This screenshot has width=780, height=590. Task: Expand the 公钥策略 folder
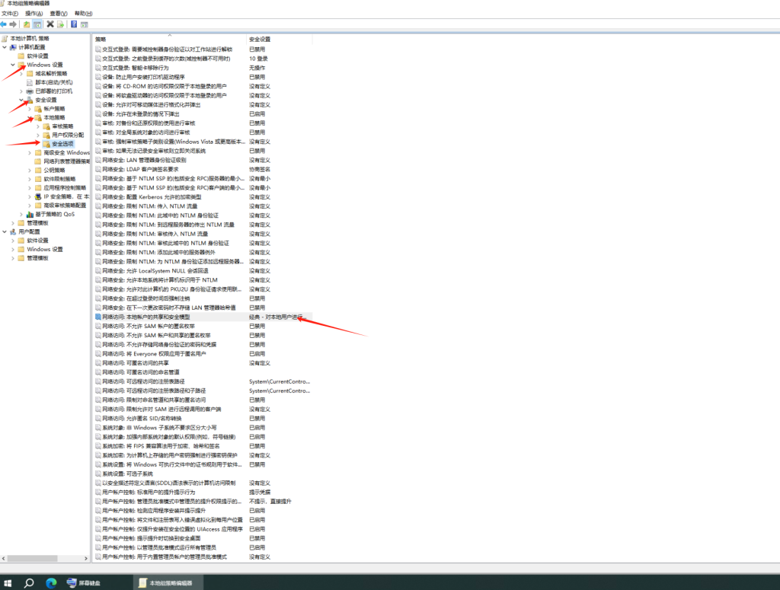30,170
